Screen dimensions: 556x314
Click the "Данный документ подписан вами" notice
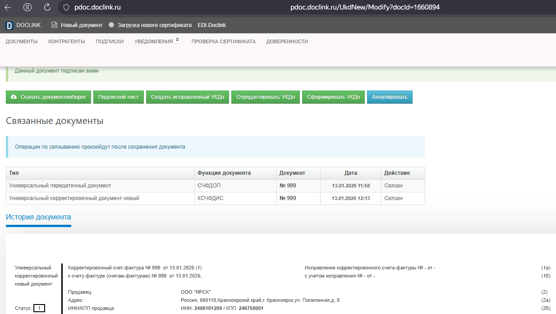coord(57,71)
